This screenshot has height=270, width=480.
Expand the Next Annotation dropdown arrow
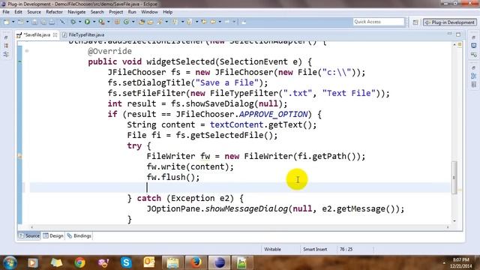182,22
